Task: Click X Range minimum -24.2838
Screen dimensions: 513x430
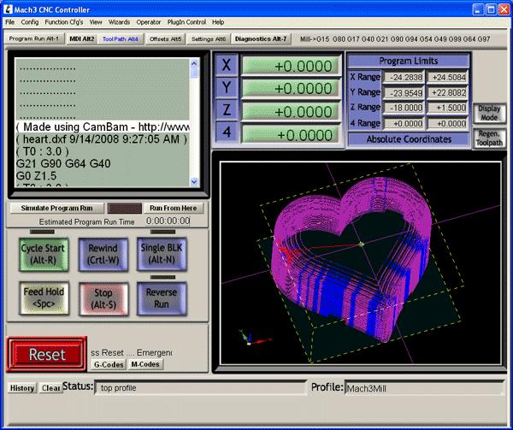Action: [x=404, y=78]
